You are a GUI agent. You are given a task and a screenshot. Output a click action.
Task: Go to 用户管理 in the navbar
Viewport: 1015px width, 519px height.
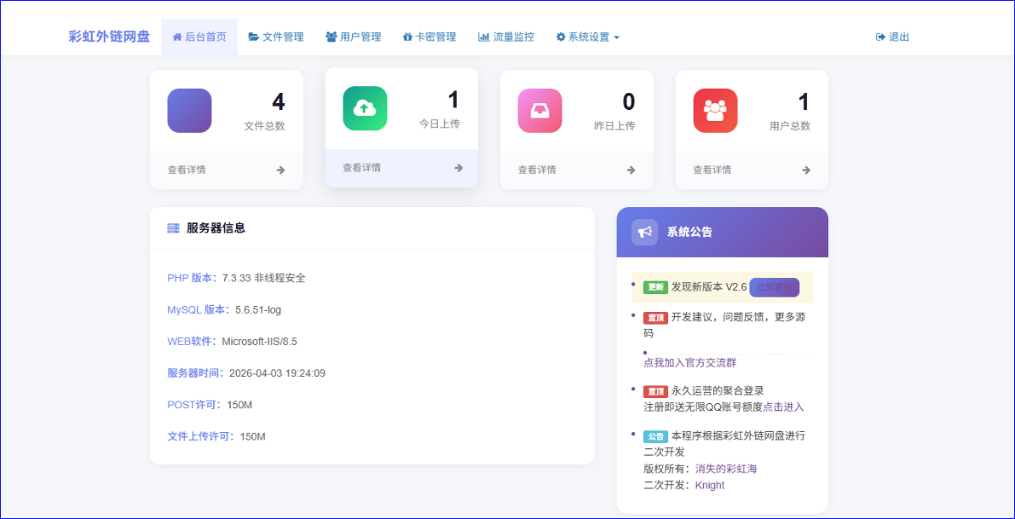354,37
